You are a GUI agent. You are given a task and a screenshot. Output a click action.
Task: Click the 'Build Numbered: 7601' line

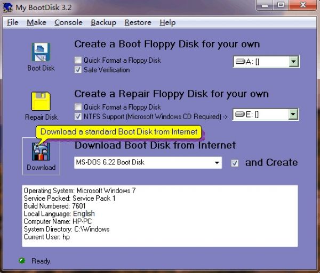pos(55,206)
